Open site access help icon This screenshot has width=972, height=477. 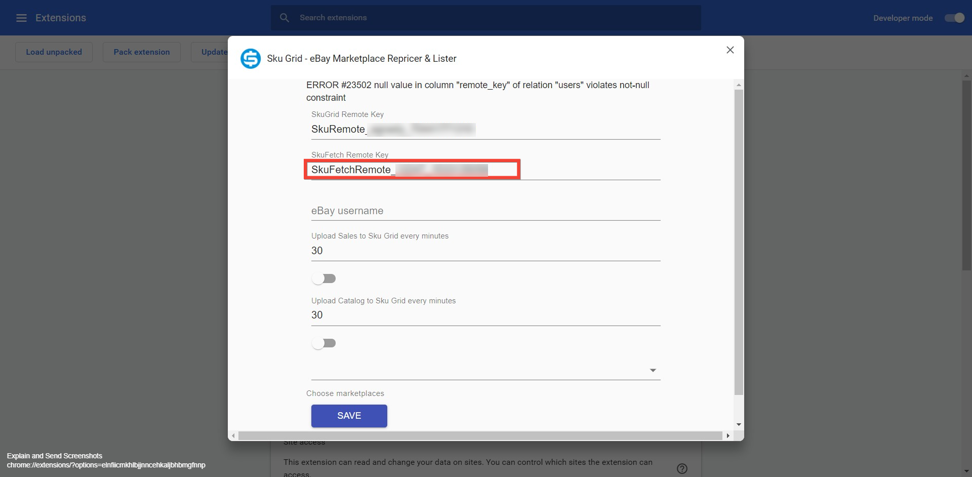(x=682, y=468)
